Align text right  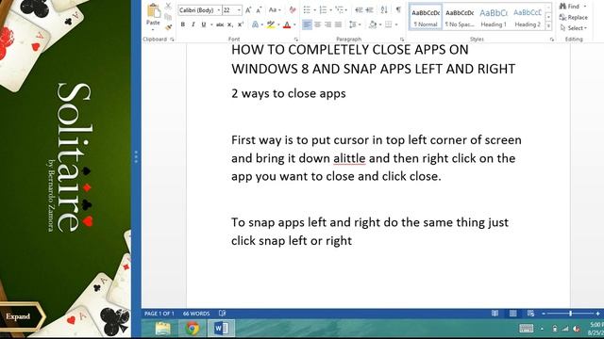coord(327,24)
